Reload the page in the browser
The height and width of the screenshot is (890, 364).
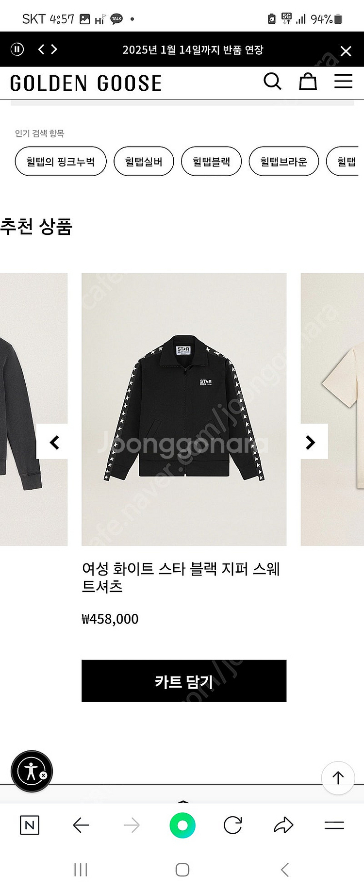(232, 825)
